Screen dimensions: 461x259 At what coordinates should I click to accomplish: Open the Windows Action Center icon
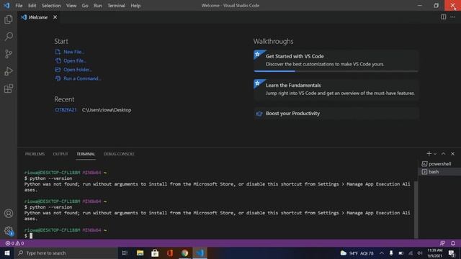click(452, 253)
